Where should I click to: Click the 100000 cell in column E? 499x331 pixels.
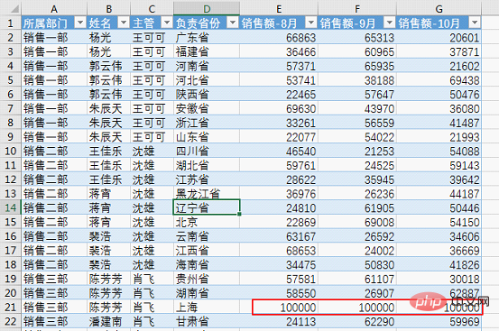click(x=279, y=308)
